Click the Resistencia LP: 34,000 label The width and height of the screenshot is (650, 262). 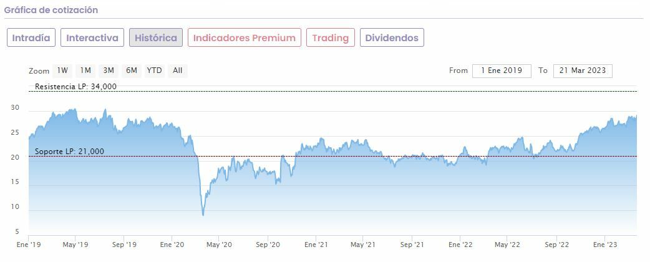pyautogui.click(x=76, y=87)
